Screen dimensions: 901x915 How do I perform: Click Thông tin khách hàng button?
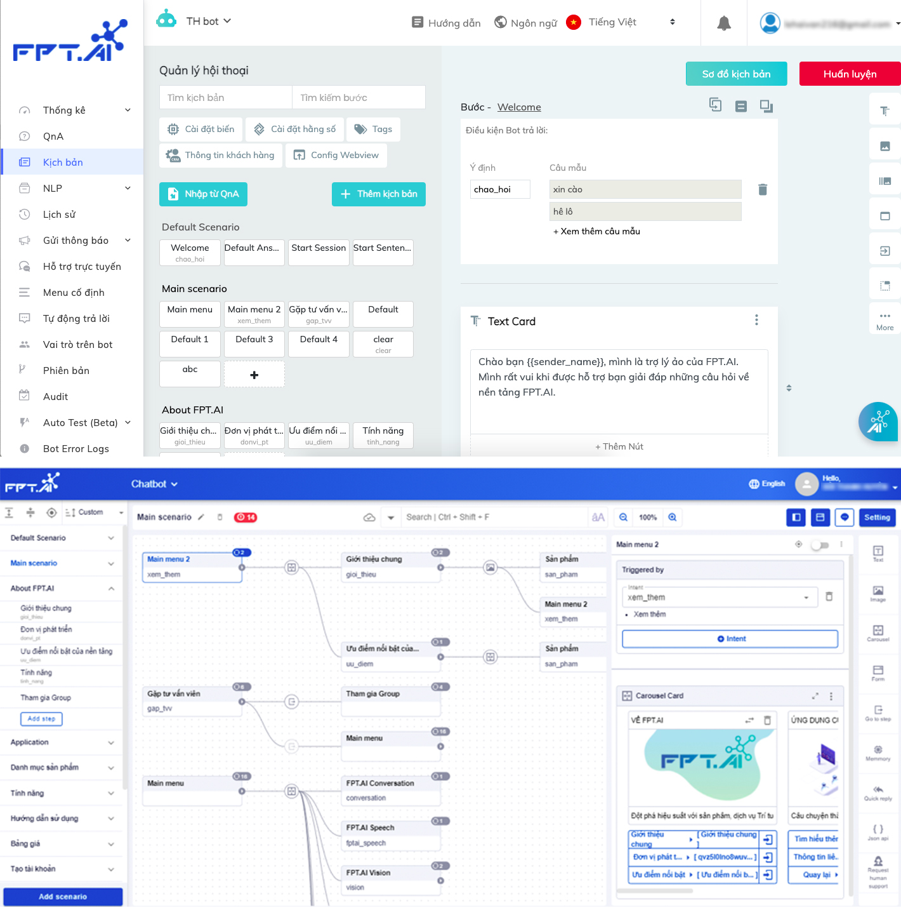coord(220,155)
